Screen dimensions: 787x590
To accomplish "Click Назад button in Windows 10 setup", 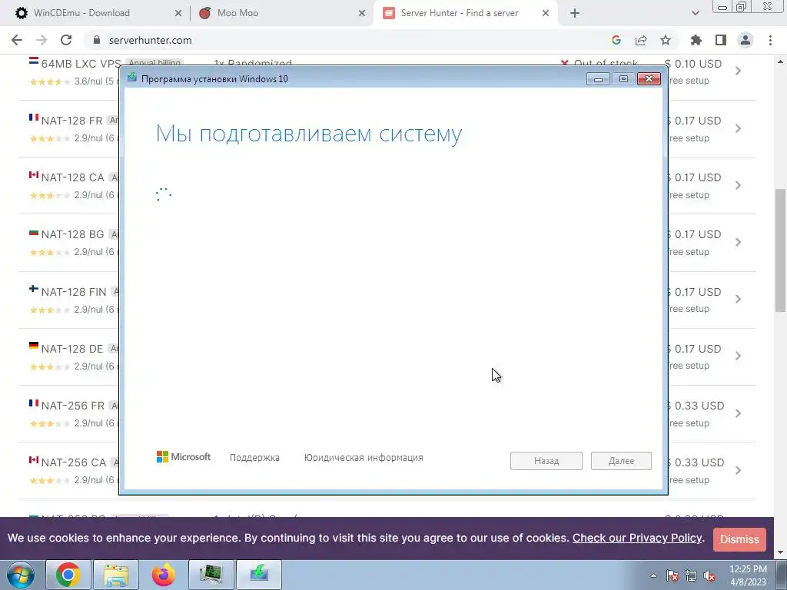I will click(546, 461).
